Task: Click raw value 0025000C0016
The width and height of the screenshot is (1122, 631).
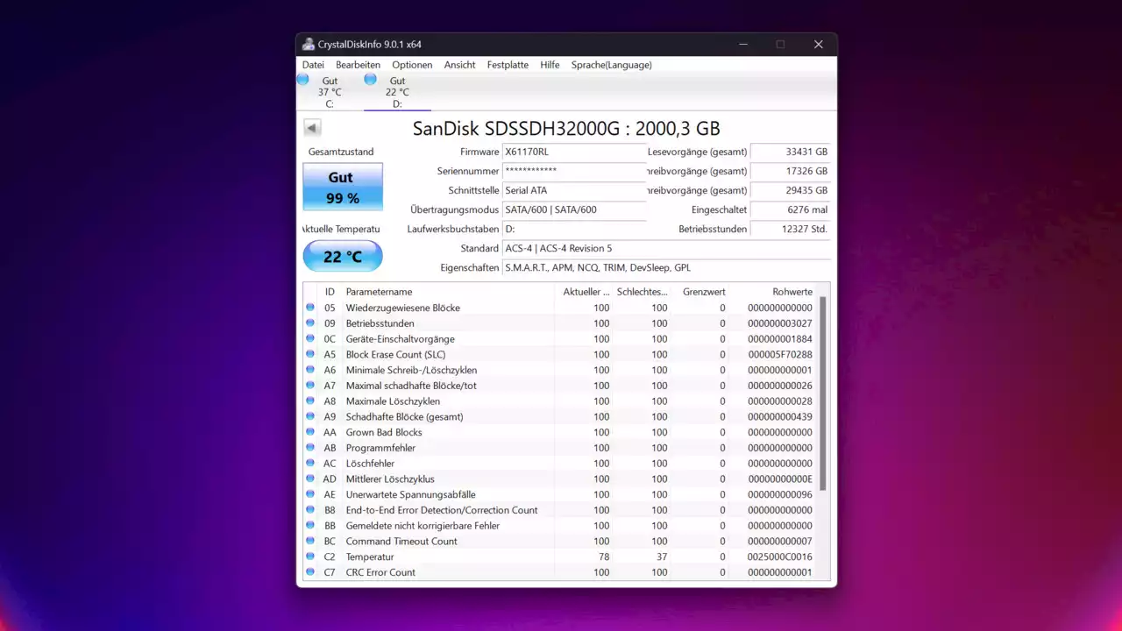Action: (x=780, y=557)
